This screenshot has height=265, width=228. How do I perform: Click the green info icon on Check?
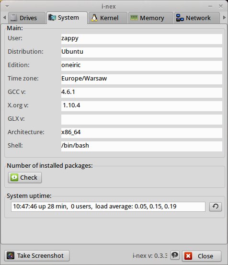point(14,177)
